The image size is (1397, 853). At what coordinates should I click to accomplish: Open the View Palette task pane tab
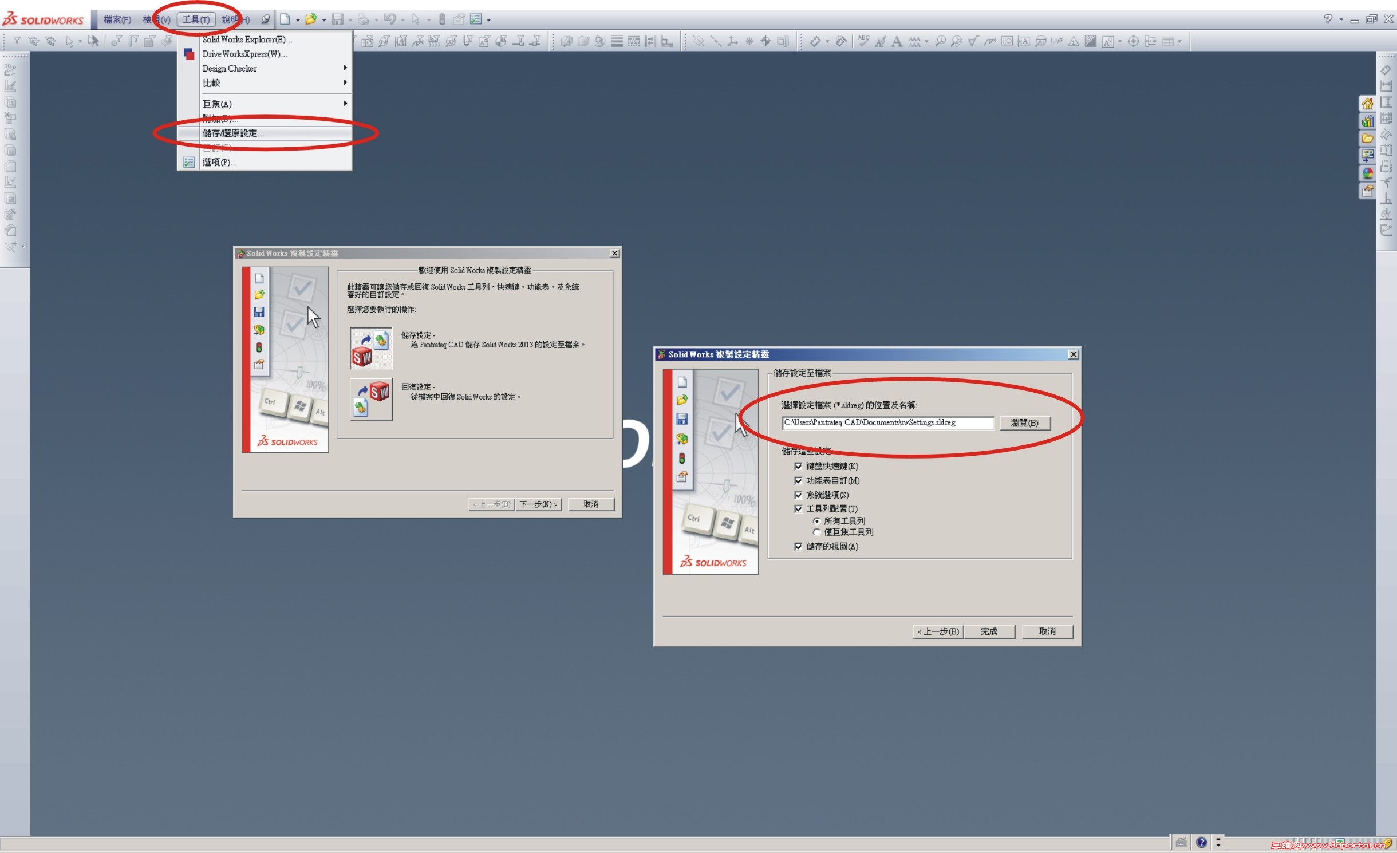coord(1367,156)
